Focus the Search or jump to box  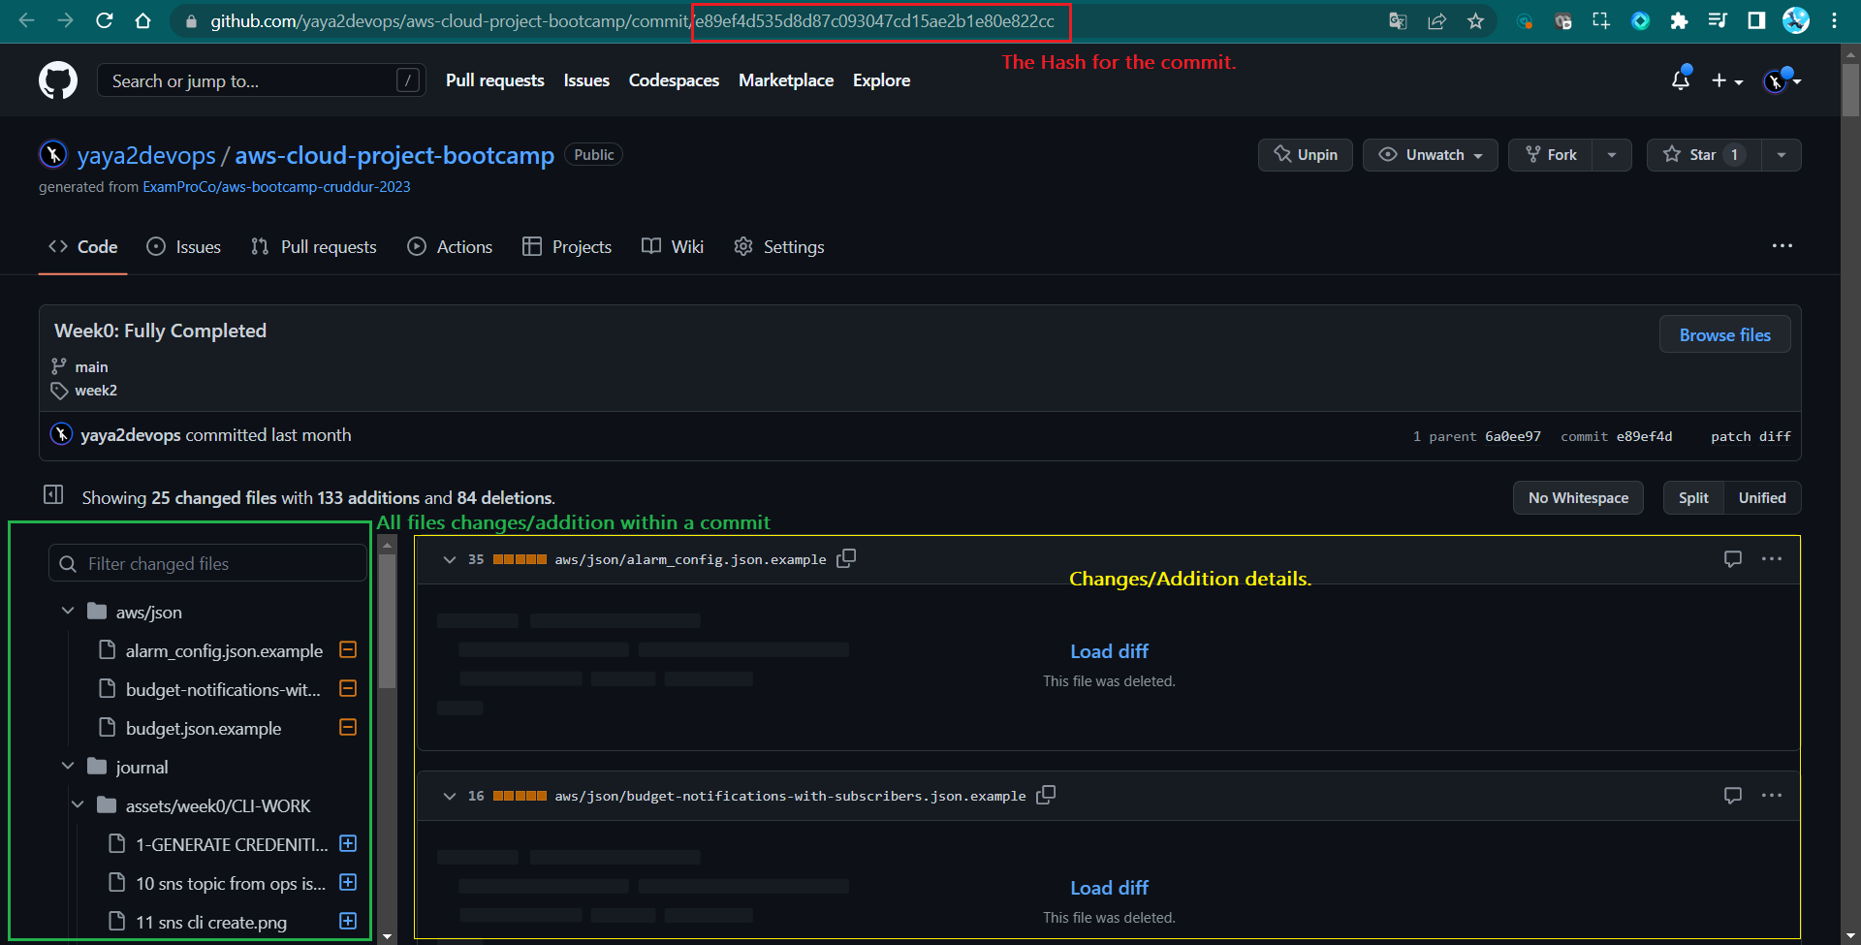coord(262,80)
